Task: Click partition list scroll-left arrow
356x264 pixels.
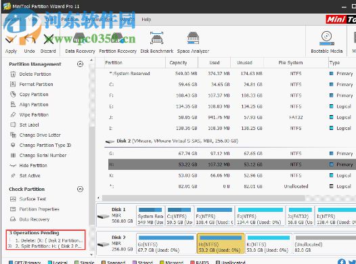Action: pos(98,198)
